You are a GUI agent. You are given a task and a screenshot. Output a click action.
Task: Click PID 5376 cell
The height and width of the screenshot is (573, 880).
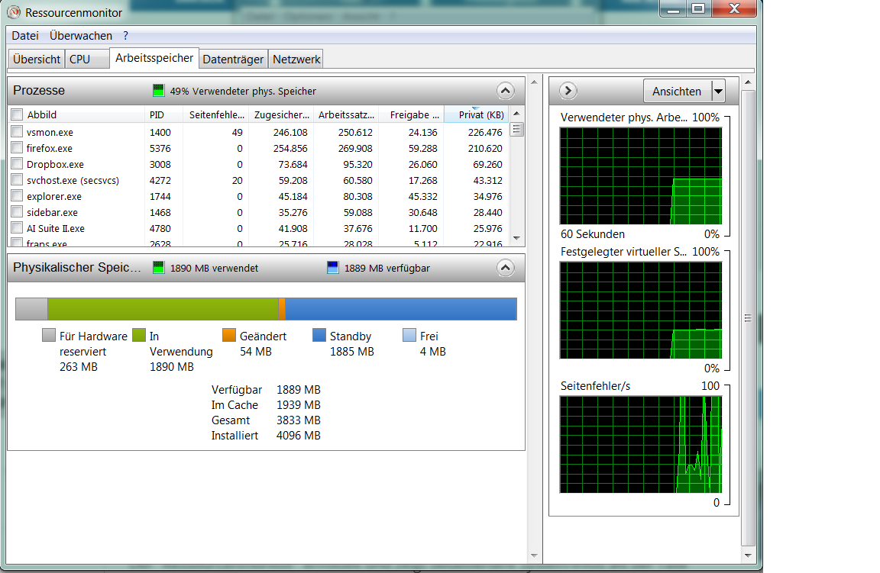click(160, 149)
